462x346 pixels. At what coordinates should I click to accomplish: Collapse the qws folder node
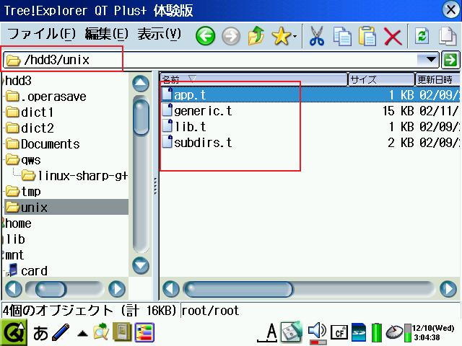[23, 160]
